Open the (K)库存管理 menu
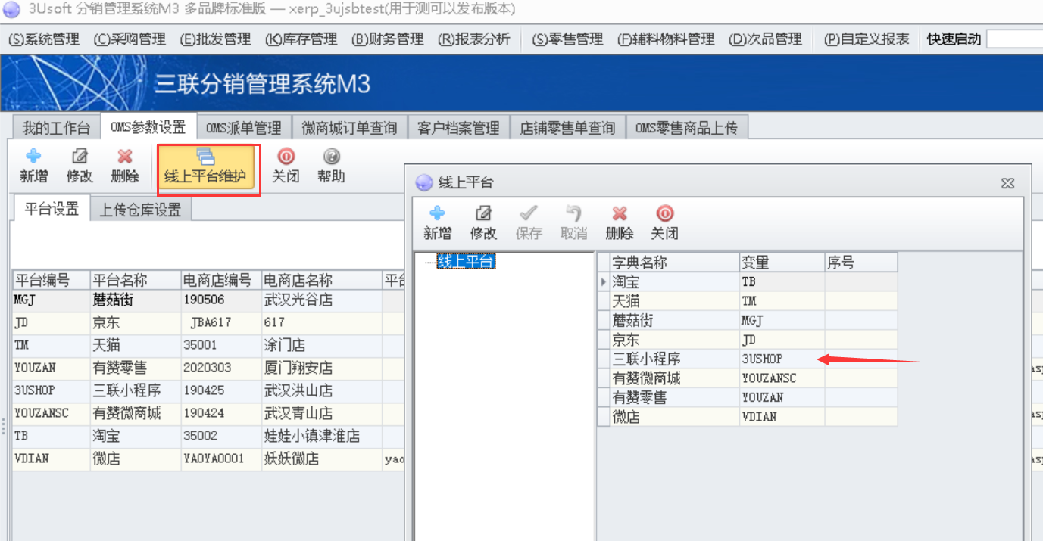 pos(301,39)
